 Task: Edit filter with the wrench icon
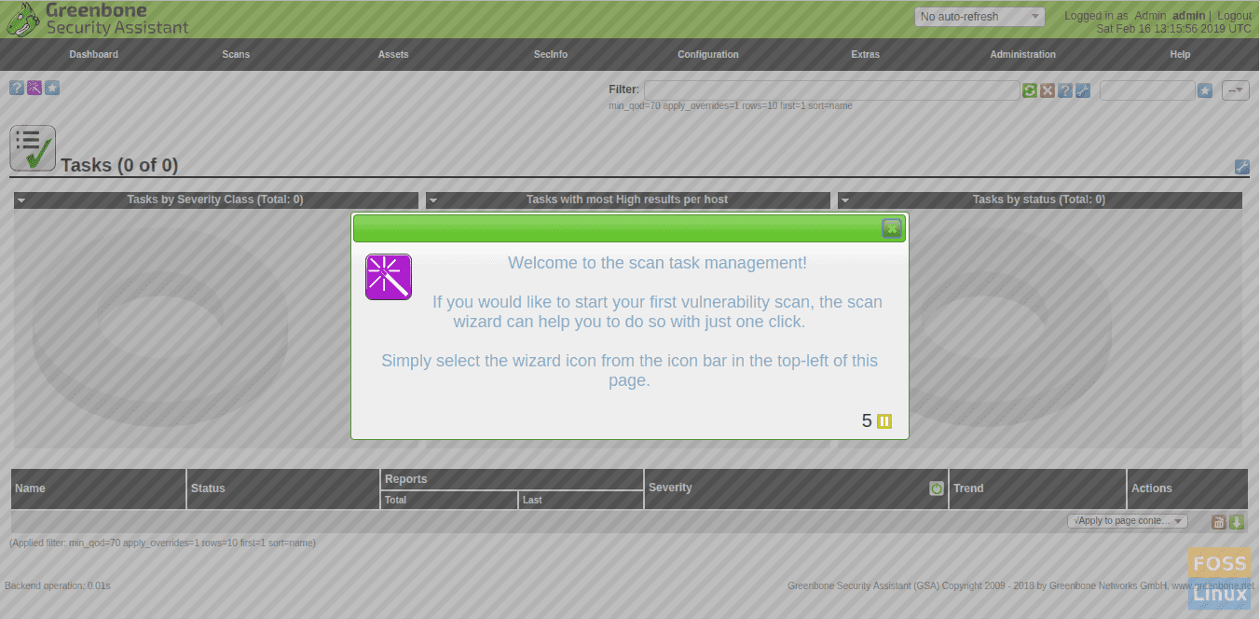pos(1083,90)
